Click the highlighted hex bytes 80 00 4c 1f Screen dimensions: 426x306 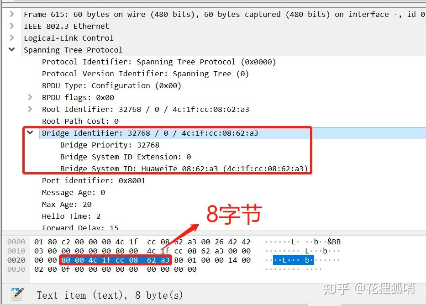click(86, 260)
